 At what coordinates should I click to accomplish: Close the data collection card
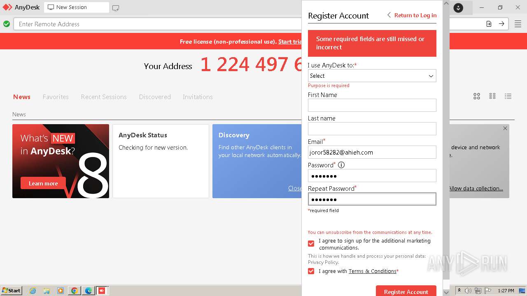coord(505,128)
